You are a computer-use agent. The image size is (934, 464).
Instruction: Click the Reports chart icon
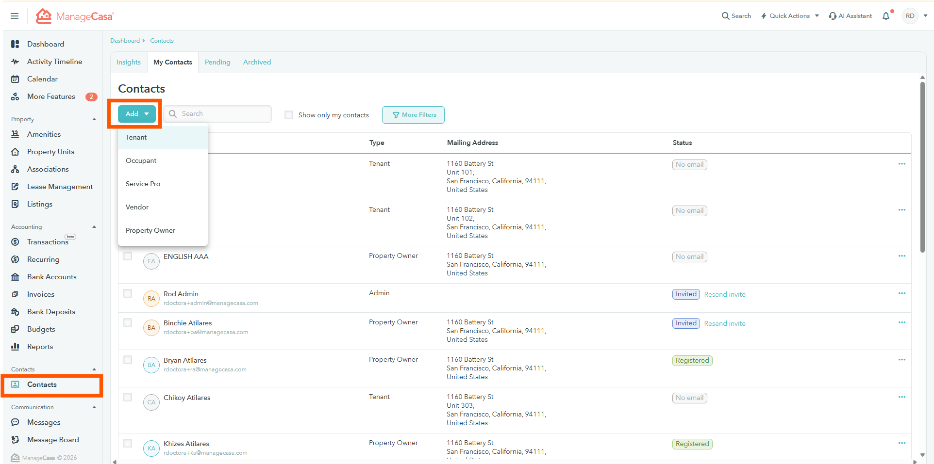click(x=16, y=347)
